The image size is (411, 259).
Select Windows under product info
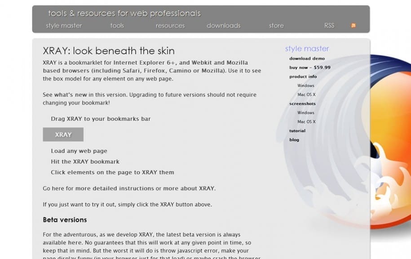pyautogui.click(x=305, y=85)
